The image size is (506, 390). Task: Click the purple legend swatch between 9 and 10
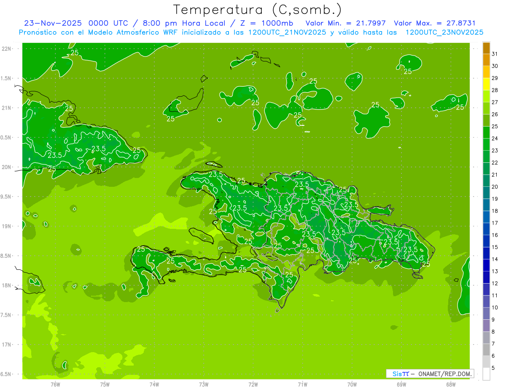[x=487, y=313]
